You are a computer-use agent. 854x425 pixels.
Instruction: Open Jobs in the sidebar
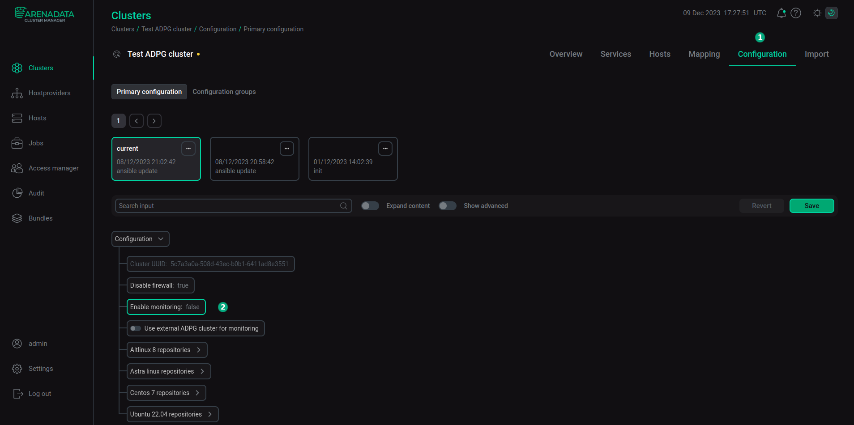point(36,143)
